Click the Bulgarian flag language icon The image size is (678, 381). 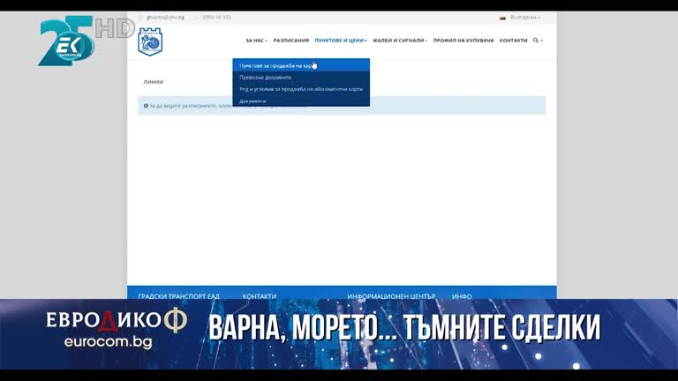click(x=502, y=18)
